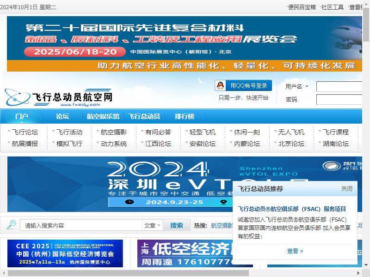Focus the 用户名 input field

click(339, 86)
